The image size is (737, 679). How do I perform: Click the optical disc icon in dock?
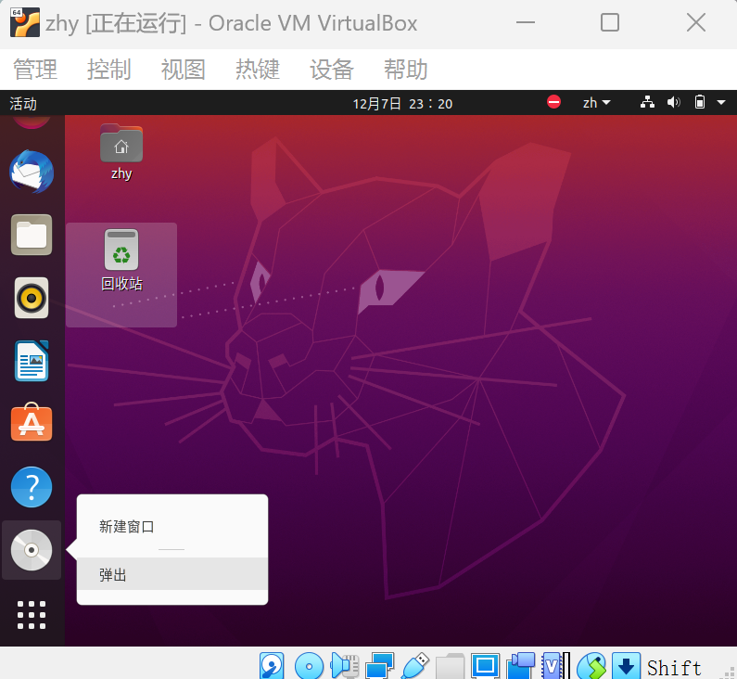[x=32, y=550]
